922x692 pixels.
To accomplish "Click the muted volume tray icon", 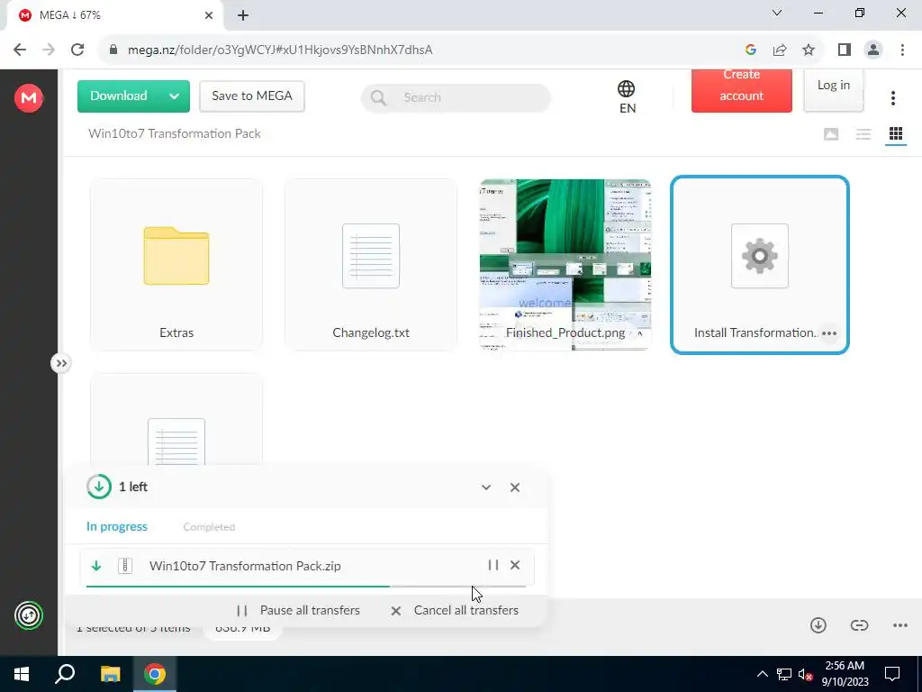I will (x=806, y=674).
